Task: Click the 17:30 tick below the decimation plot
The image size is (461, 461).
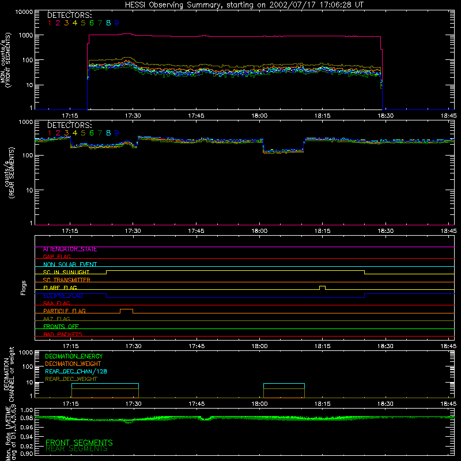Action: (x=133, y=404)
